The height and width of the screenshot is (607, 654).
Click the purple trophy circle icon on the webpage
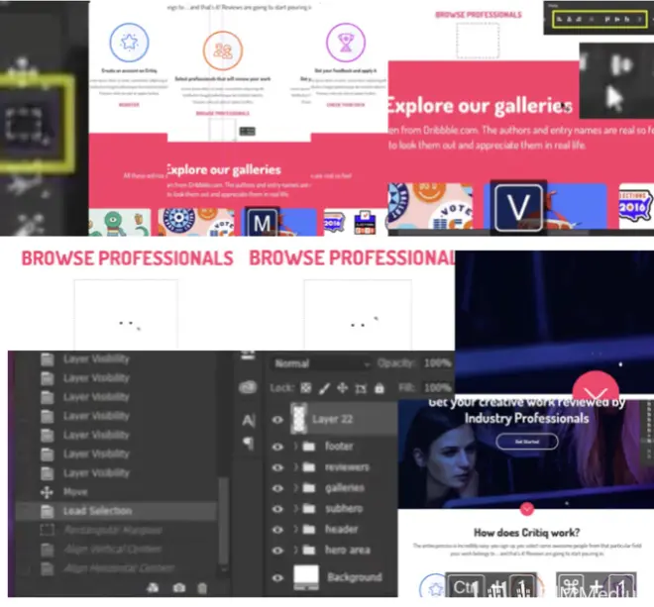pyautogui.click(x=346, y=43)
